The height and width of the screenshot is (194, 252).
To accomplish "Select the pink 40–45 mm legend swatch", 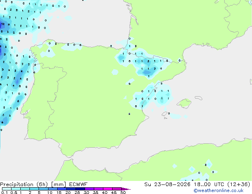I will [x=108, y=189].
